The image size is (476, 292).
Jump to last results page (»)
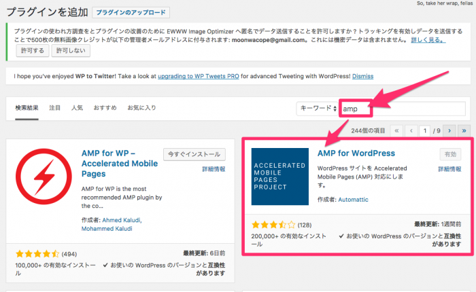(464, 130)
